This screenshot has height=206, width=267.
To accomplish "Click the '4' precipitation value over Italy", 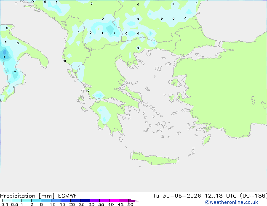I will point(4,57).
